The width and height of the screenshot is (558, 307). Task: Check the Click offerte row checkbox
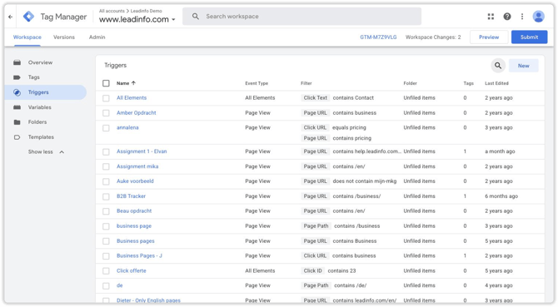tap(106, 271)
